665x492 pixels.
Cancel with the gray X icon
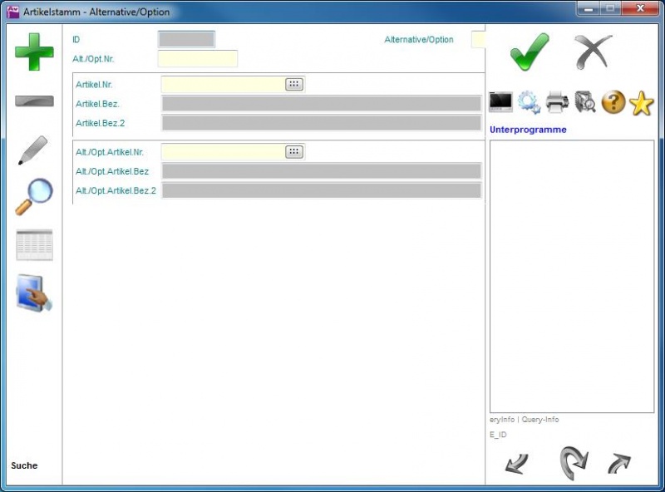[x=593, y=52]
